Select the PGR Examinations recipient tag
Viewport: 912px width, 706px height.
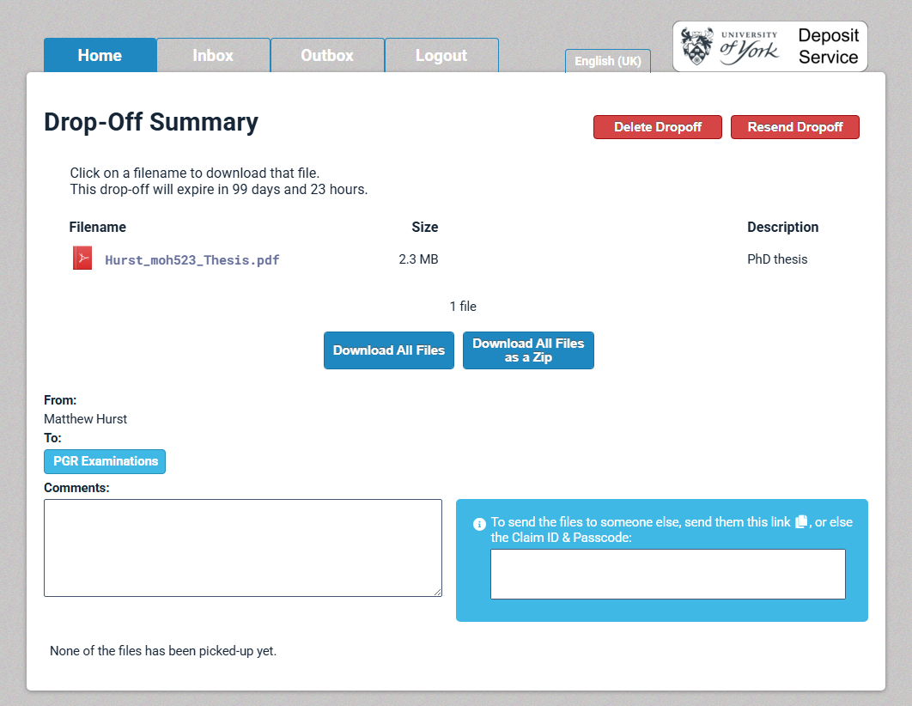(x=105, y=461)
